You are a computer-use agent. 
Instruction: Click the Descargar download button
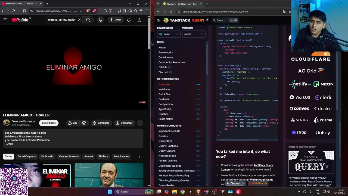tap(124, 123)
